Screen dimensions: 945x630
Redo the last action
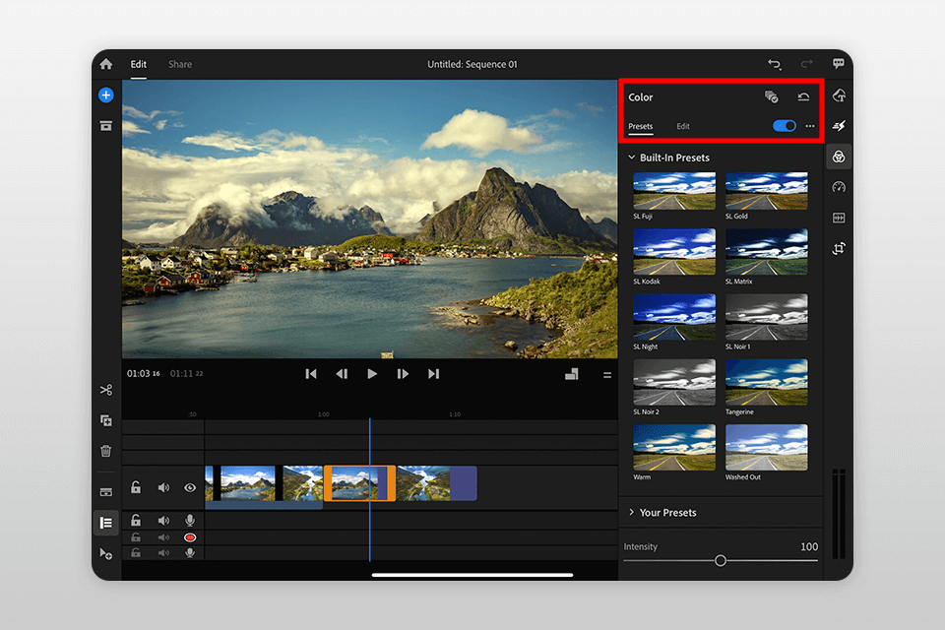806,64
